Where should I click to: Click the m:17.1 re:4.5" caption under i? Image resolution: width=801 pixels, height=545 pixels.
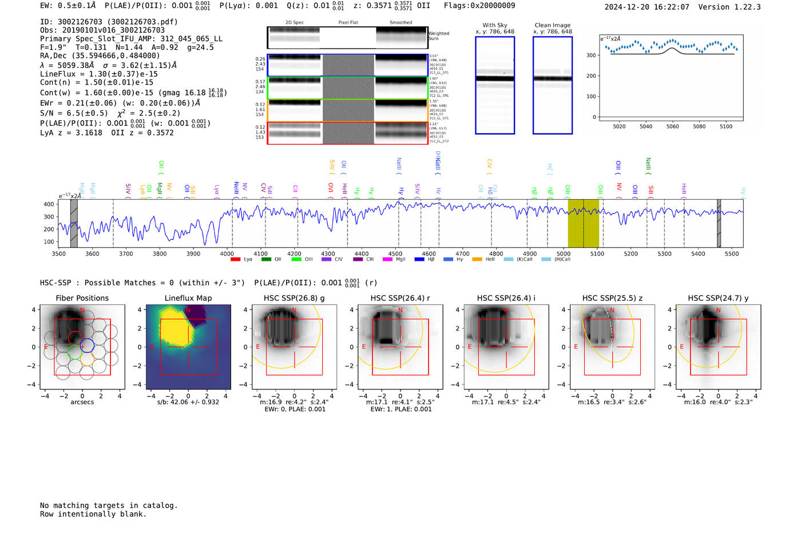tap(506, 402)
